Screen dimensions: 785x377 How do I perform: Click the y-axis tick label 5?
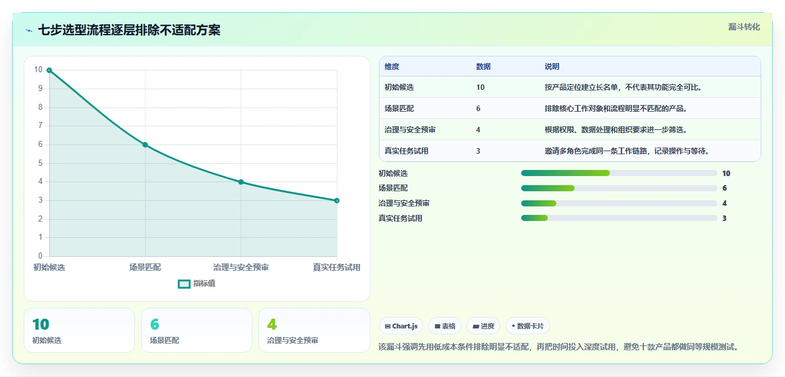click(40, 163)
